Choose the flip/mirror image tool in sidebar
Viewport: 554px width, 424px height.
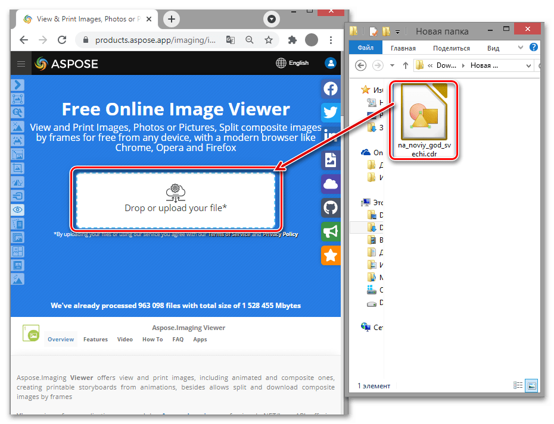click(18, 182)
